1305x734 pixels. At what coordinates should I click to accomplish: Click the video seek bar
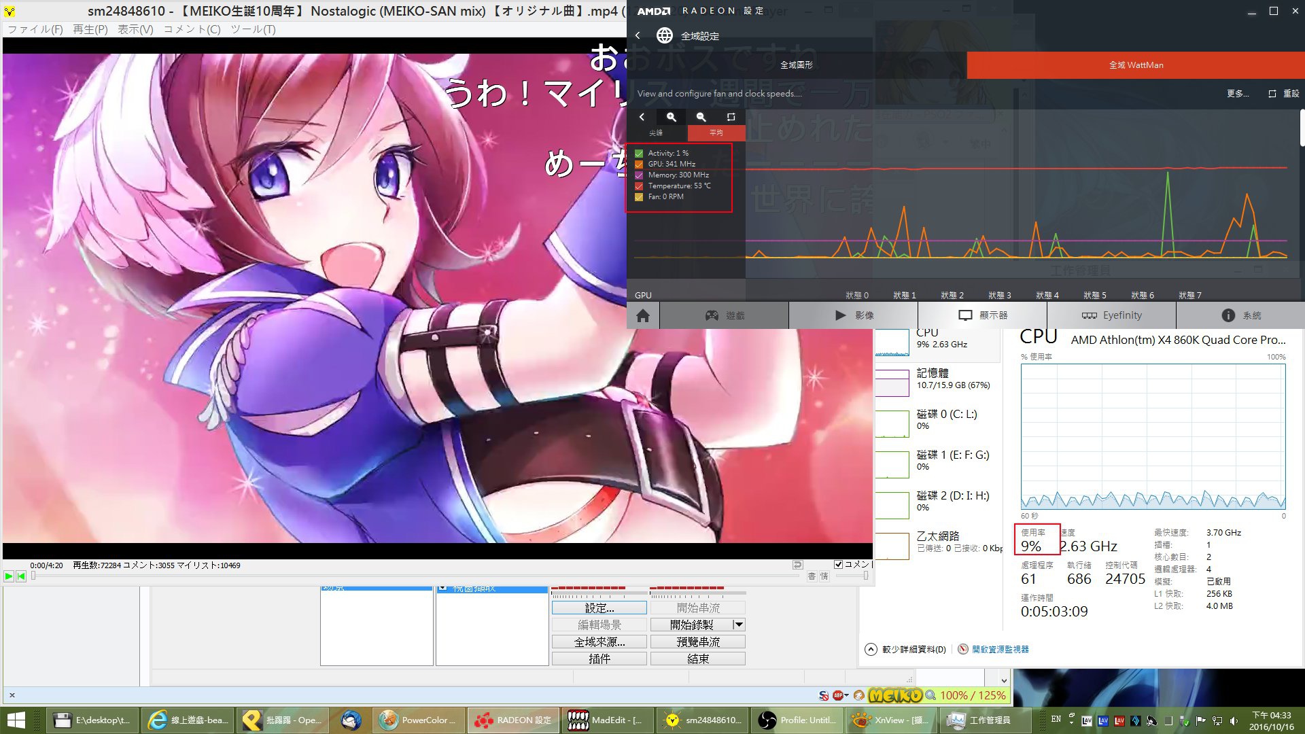pos(416,576)
